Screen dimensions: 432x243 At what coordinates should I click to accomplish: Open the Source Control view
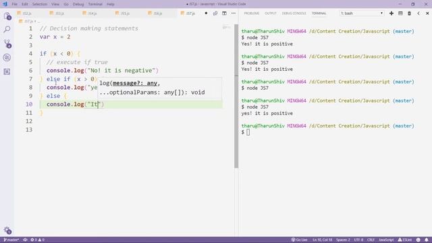pos(7,43)
